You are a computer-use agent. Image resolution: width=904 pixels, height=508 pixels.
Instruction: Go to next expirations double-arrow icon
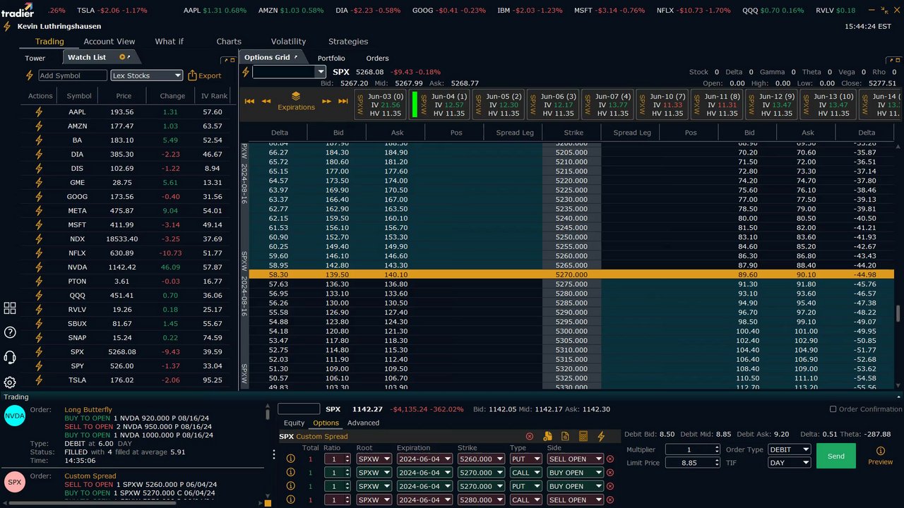[326, 101]
